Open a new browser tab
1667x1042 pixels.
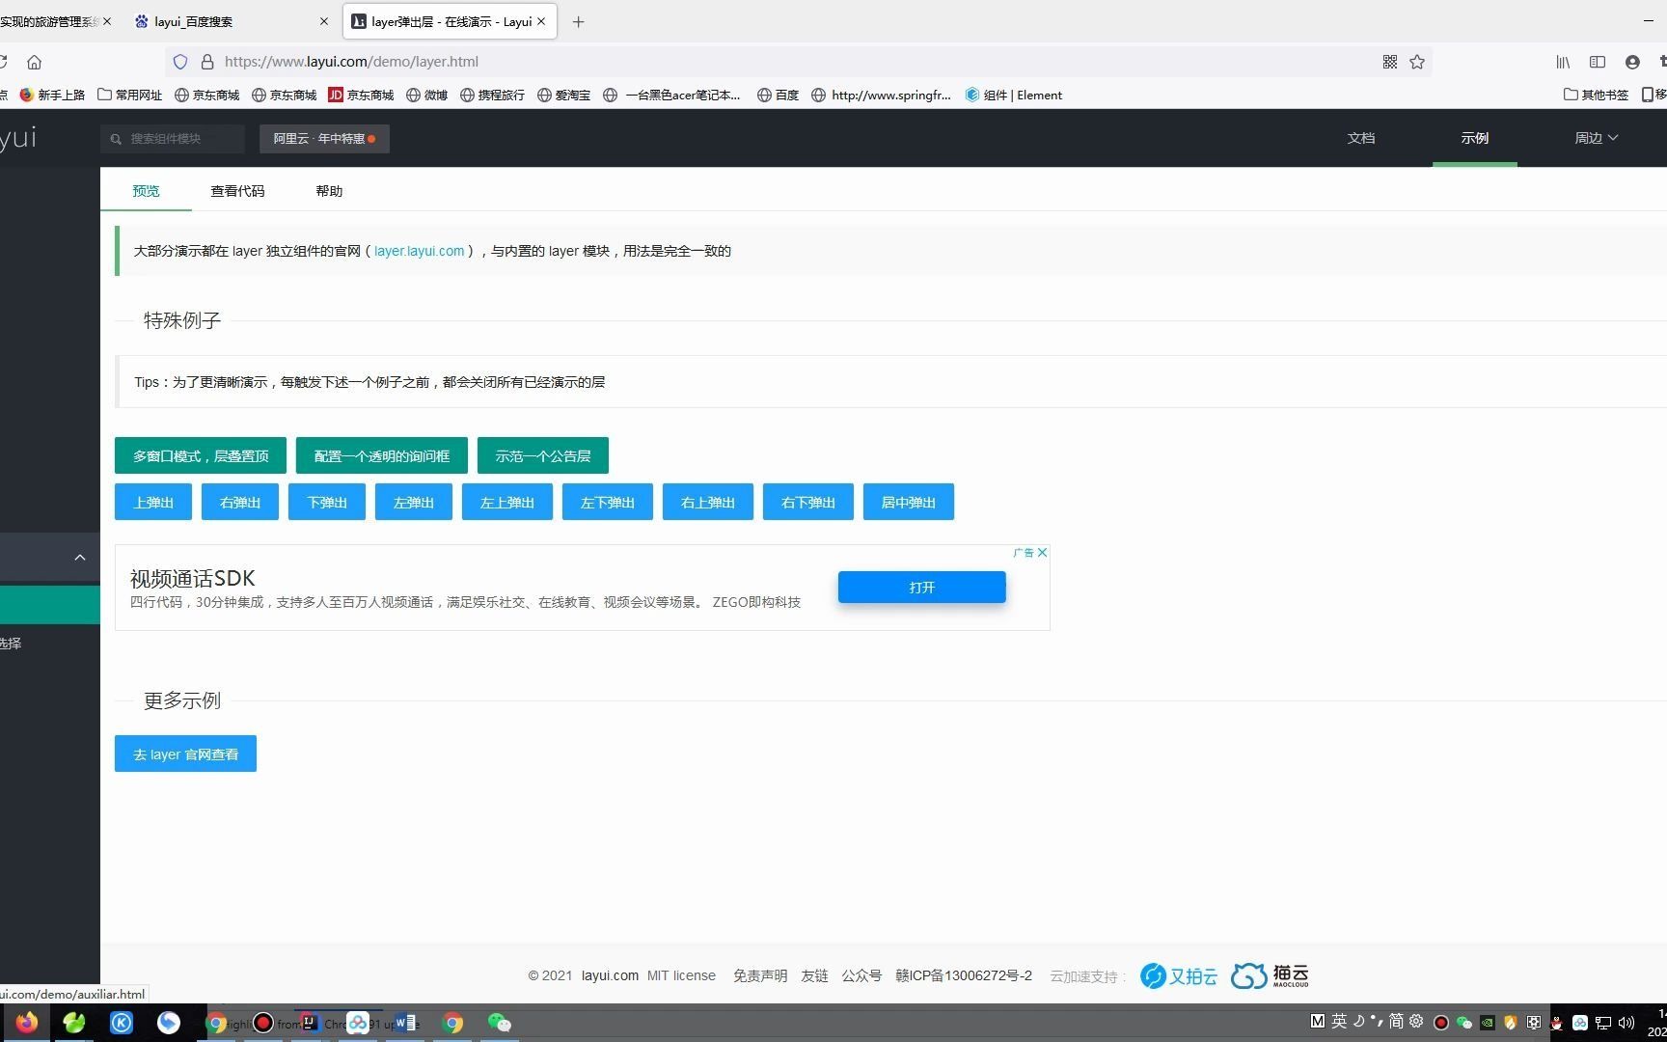tap(578, 21)
